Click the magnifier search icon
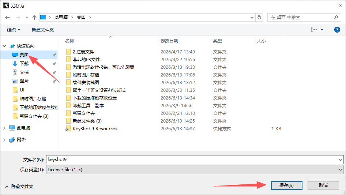This screenshot has height=195, width=346. 336,18
